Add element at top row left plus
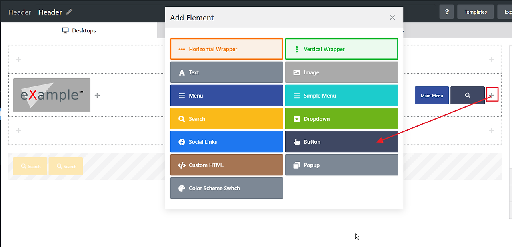 coord(18,60)
